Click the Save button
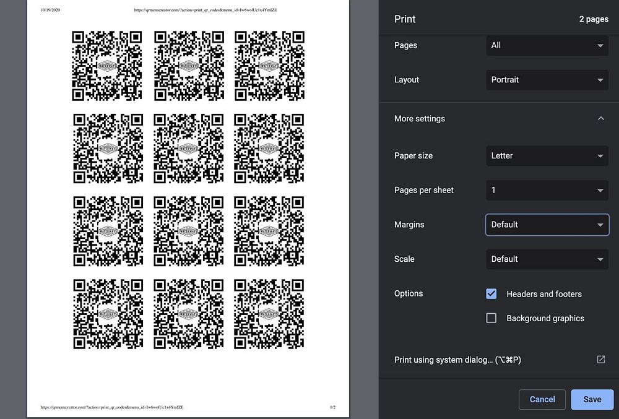Viewport: 619px width, 419px height. pos(592,399)
